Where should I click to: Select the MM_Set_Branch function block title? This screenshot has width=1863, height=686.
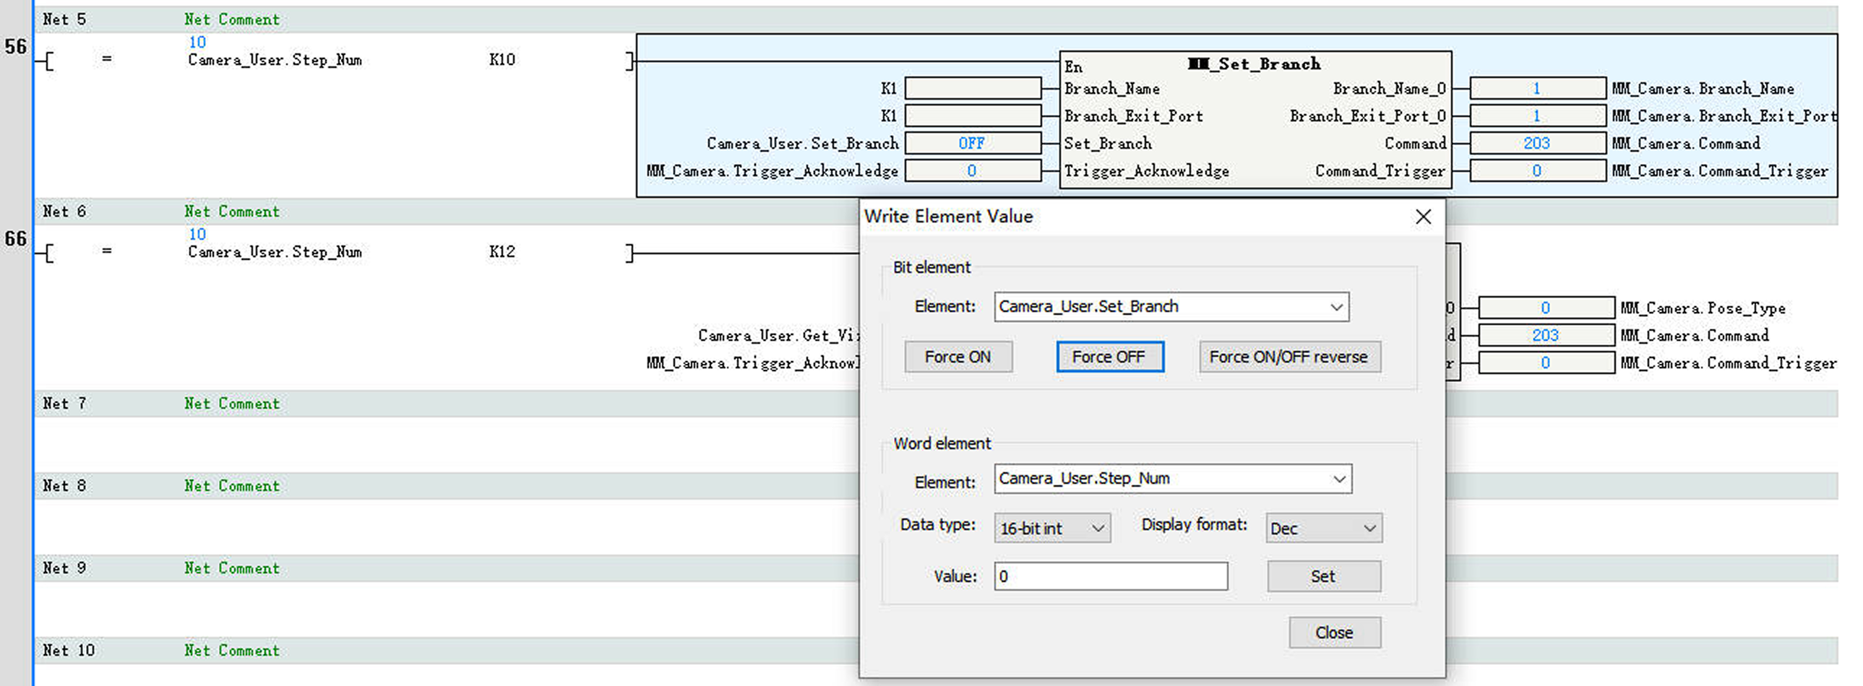click(x=1254, y=64)
